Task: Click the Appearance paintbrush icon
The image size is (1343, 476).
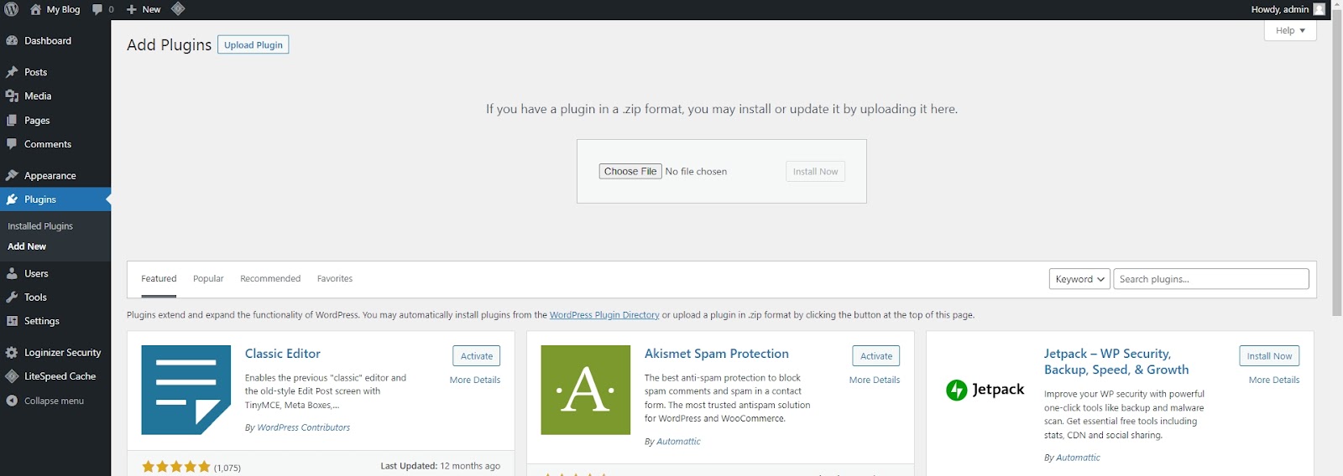Action: tap(12, 175)
